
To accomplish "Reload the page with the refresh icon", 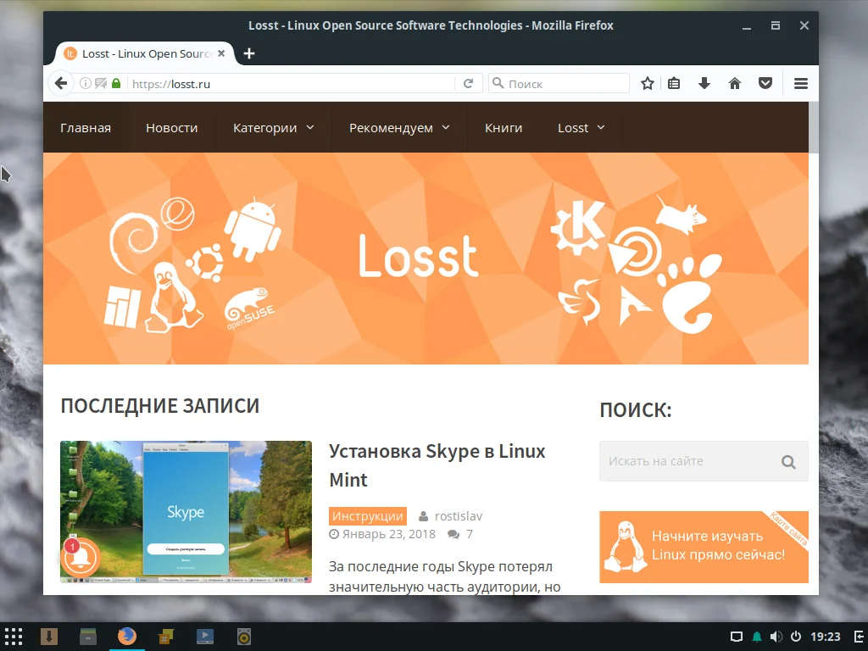I will 468,84.
